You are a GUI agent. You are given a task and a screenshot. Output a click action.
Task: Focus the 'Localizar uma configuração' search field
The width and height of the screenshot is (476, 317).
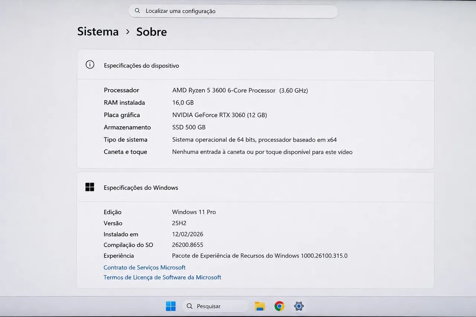[x=233, y=11]
